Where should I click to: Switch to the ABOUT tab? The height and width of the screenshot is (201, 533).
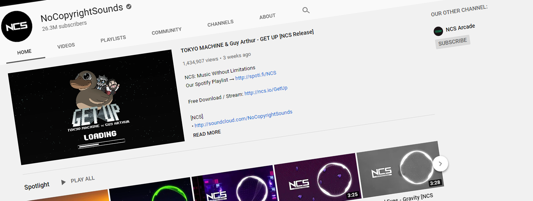(x=267, y=17)
